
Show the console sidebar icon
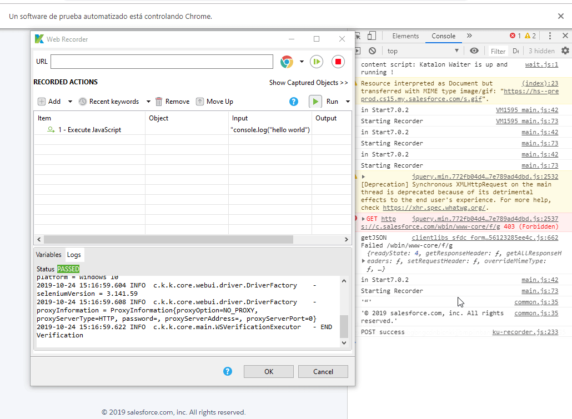coord(358,51)
